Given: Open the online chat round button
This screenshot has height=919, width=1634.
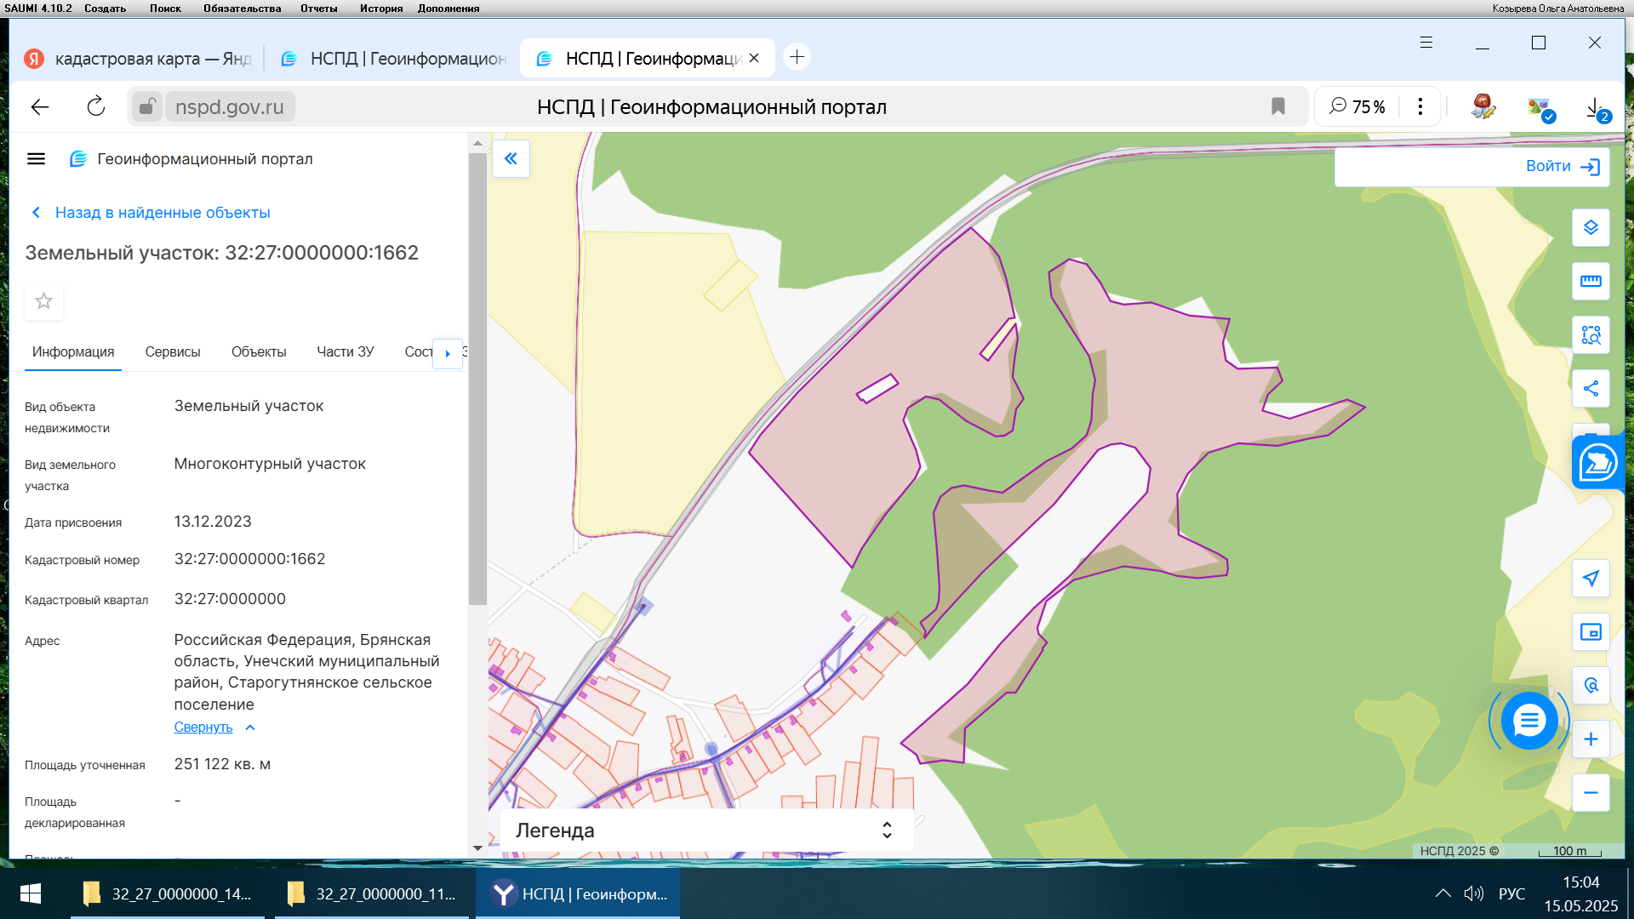Looking at the screenshot, I should point(1529,721).
